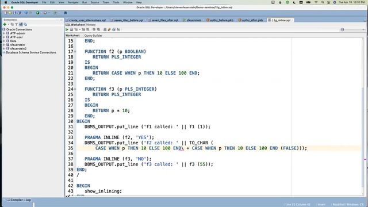Switch to seven_files_after.sql tab
Image resolution: width=368 pixels, height=207 pixels.
[x=164, y=20]
